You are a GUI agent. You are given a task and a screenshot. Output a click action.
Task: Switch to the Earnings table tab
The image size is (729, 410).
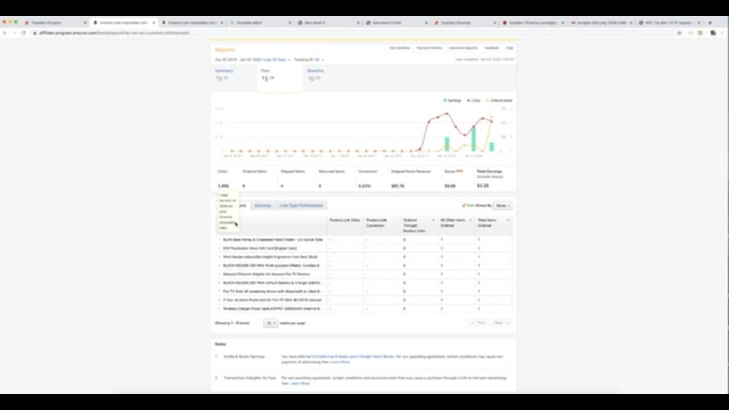click(x=263, y=206)
